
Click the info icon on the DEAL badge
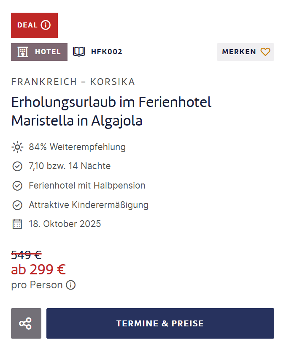46,25
